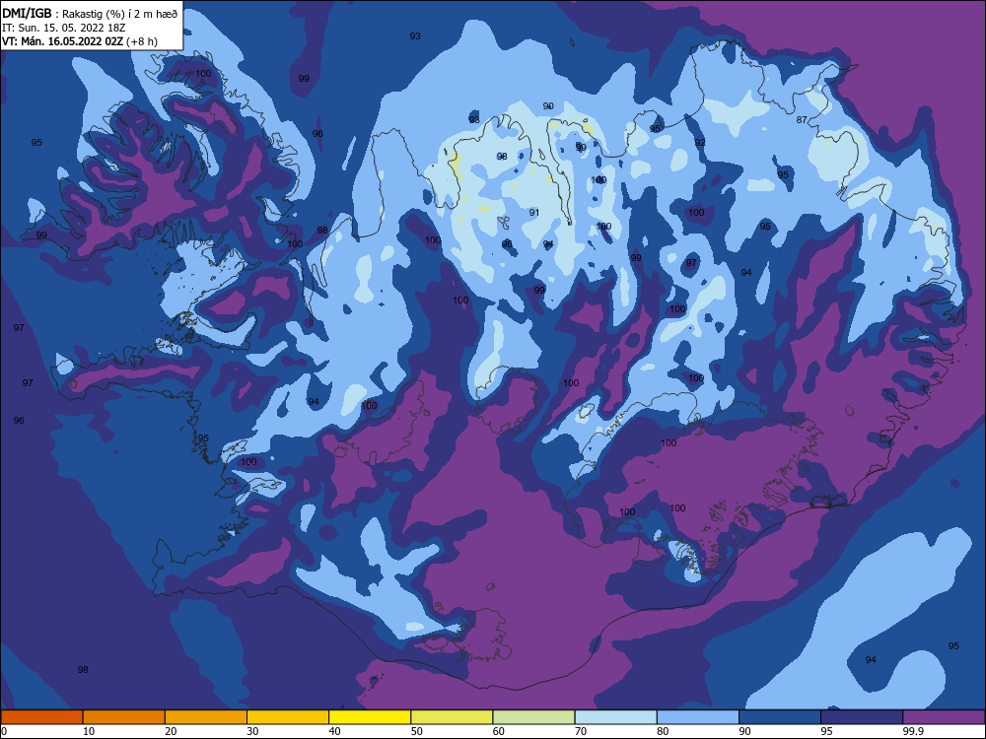Viewport: 986px width, 739px height.
Task: Click the '92' humidity value on the map
Action: tap(700, 143)
